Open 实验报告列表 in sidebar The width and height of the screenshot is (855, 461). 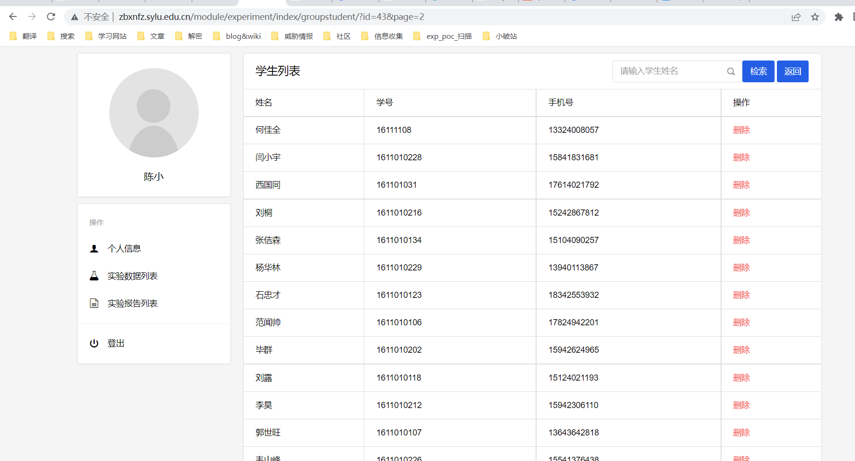click(132, 304)
